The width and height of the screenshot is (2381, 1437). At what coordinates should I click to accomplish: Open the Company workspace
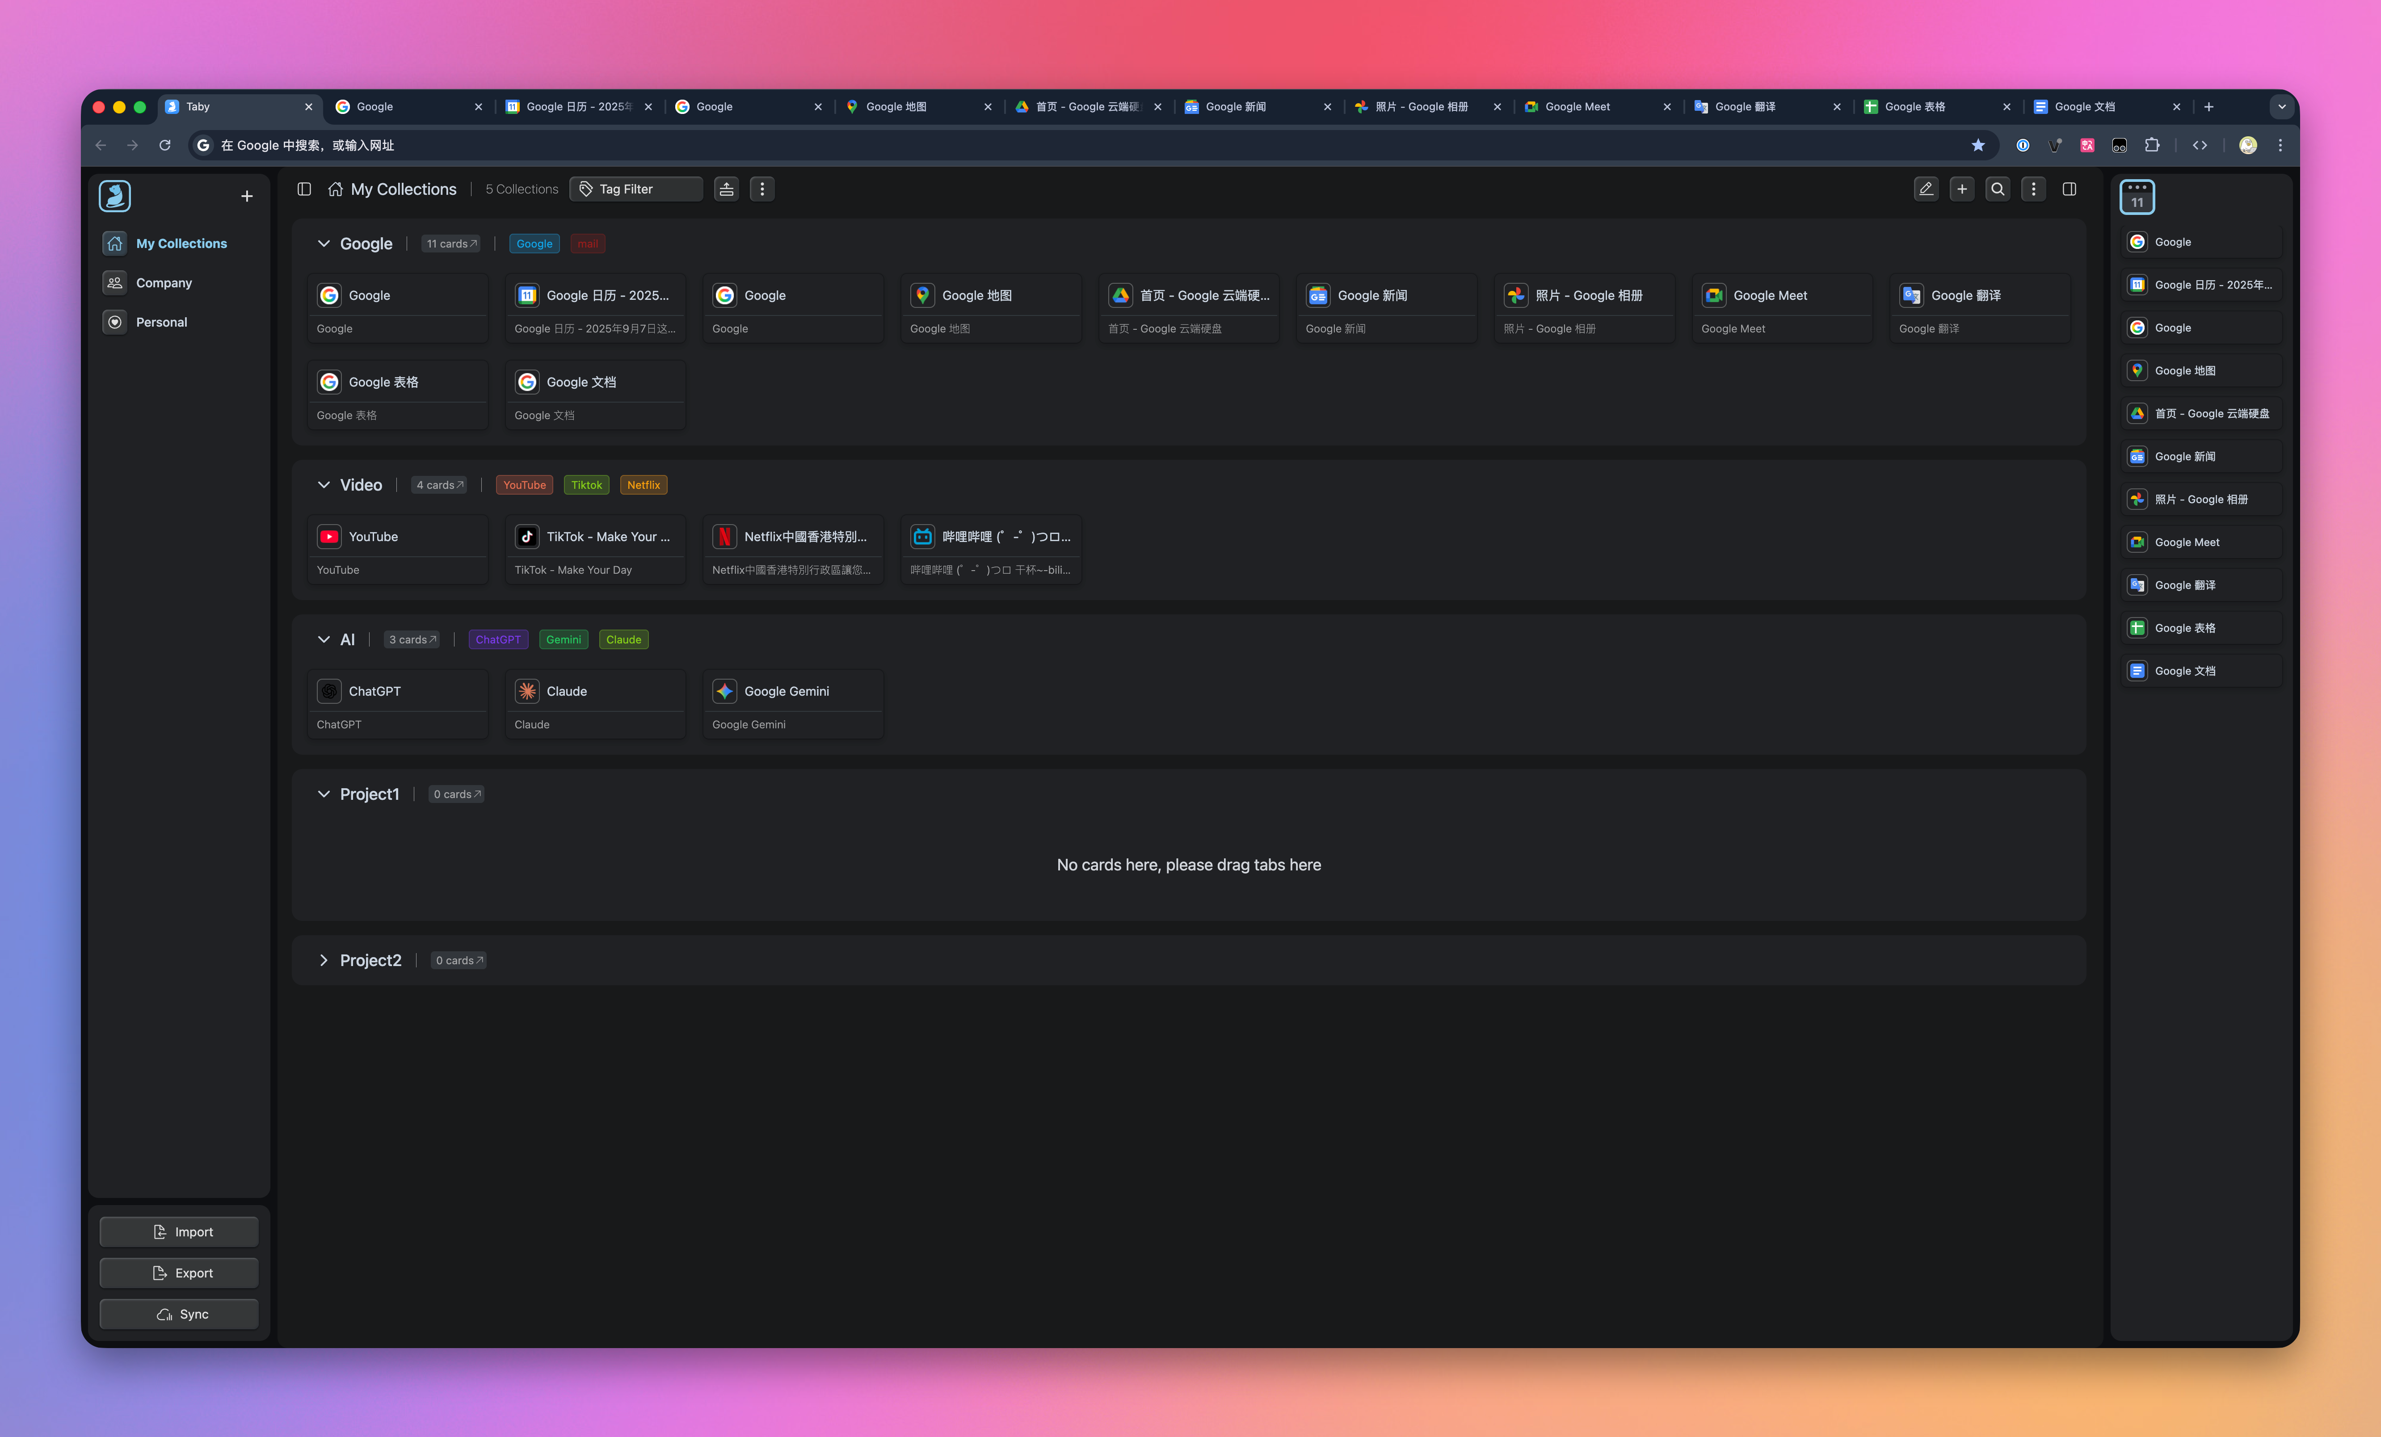[179, 283]
